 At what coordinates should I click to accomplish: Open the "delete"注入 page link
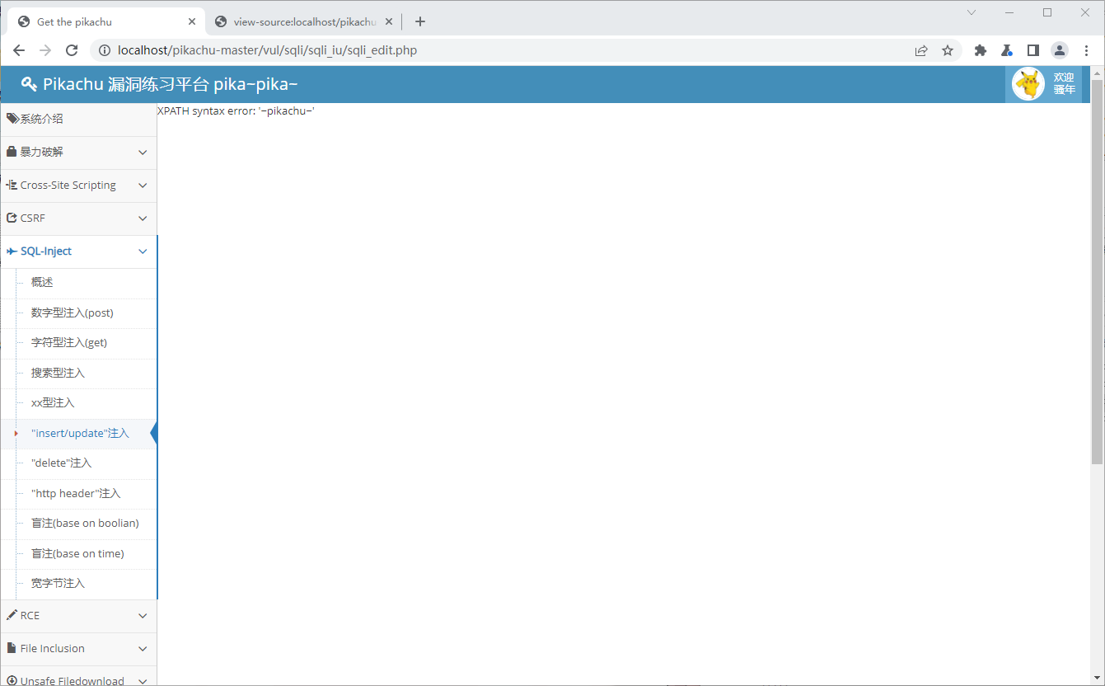point(62,463)
